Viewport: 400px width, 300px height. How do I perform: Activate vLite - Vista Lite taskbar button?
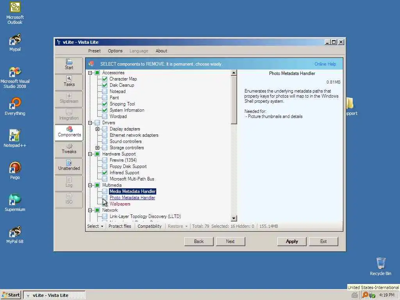54,295
